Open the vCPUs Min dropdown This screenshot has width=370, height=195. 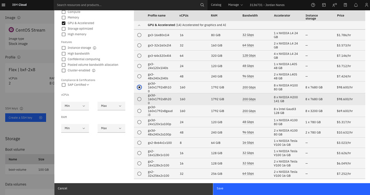click(75, 106)
